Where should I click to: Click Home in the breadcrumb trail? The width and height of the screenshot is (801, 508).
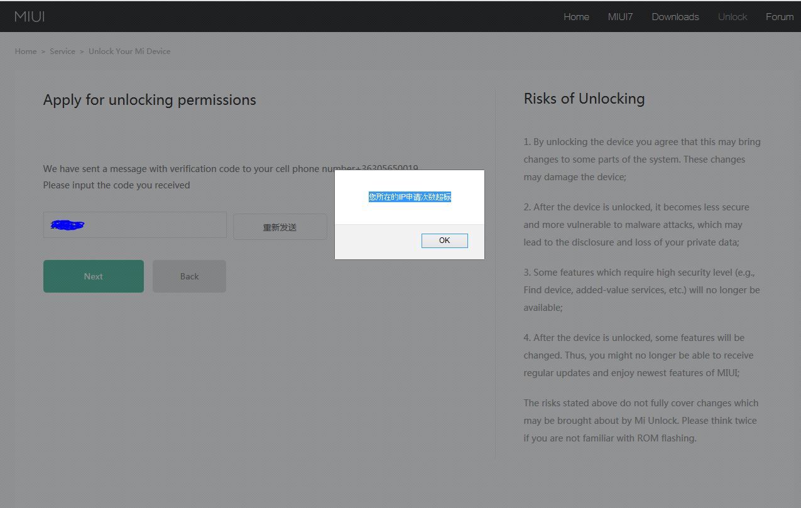tap(26, 51)
